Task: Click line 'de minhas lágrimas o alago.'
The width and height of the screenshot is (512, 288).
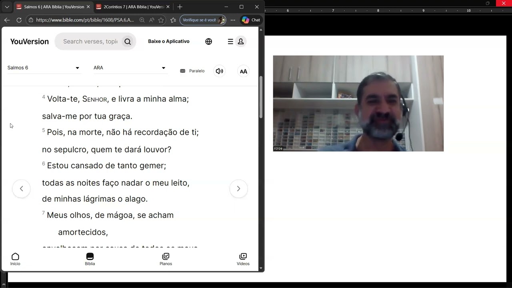Action: point(95,199)
